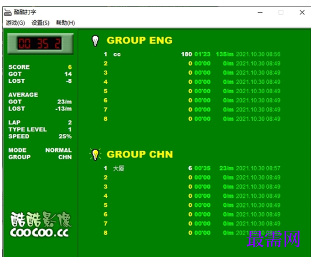Click the 00'35 time in GROUP CHN
This screenshot has height=257, width=311.
pyautogui.click(x=202, y=168)
